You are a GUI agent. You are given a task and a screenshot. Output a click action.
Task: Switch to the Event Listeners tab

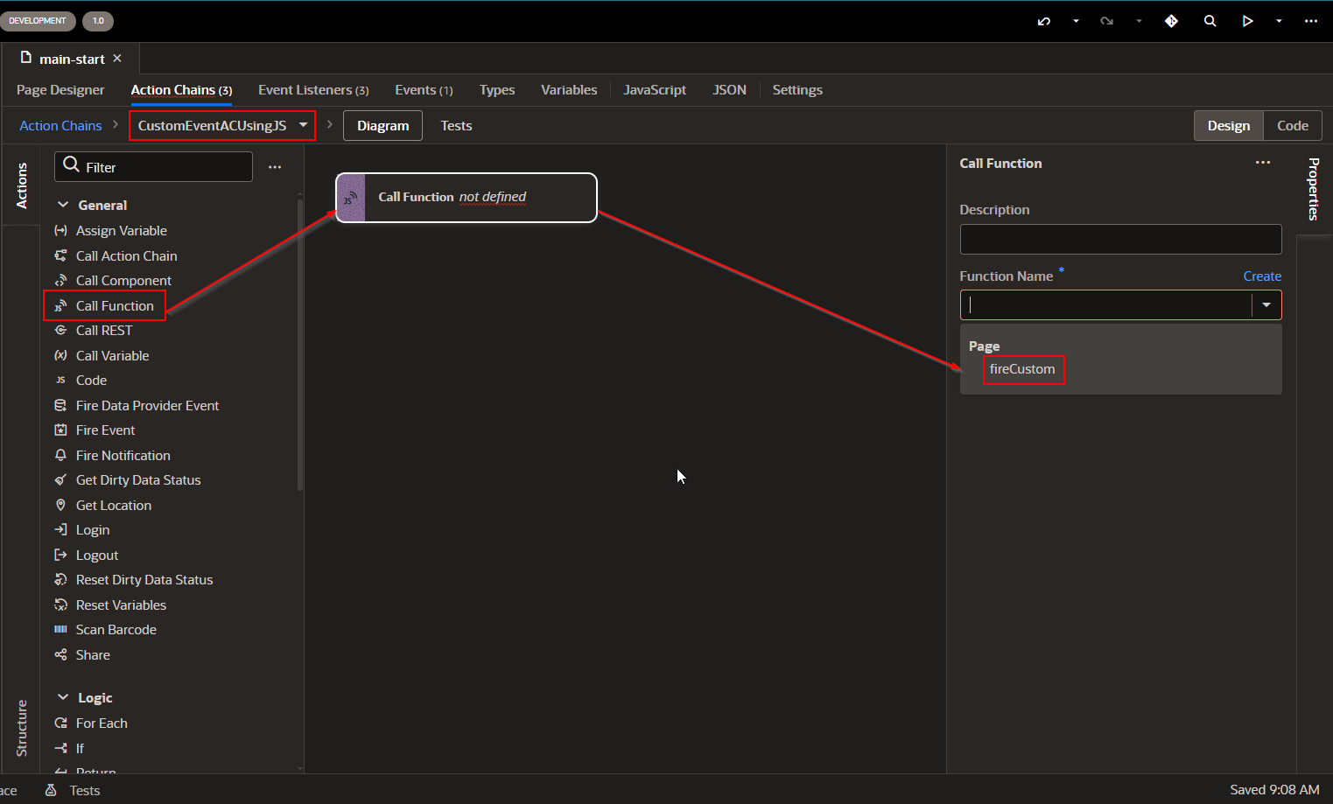(x=313, y=90)
